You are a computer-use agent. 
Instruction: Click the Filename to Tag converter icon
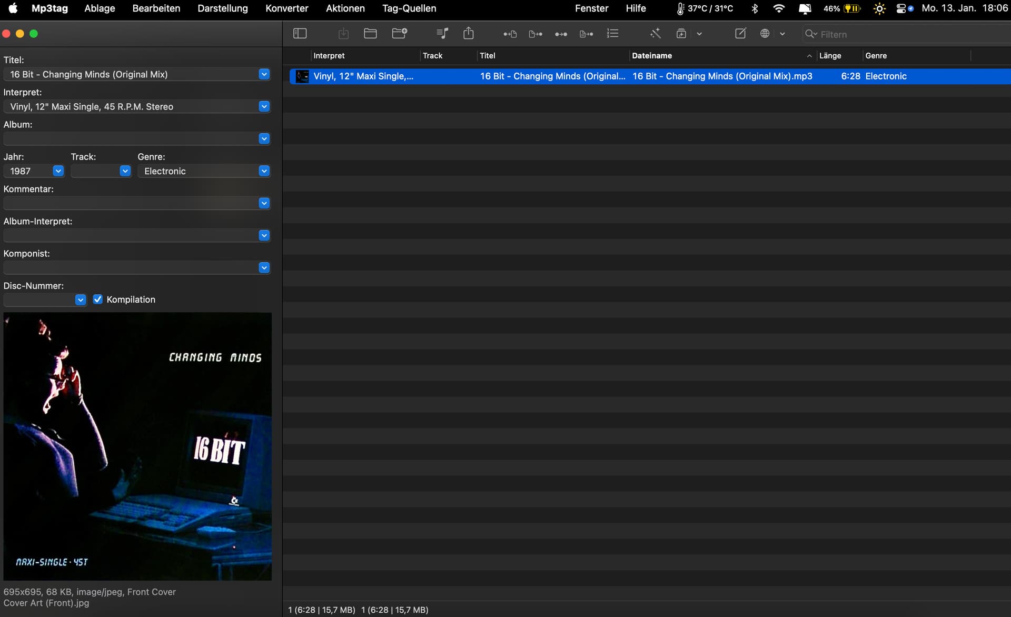click(536, 34)
